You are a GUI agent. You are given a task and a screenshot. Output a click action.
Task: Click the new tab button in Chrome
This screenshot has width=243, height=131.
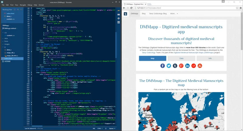pos(149,4)
